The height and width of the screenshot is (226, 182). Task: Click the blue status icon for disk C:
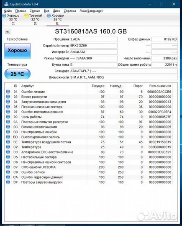5,16
